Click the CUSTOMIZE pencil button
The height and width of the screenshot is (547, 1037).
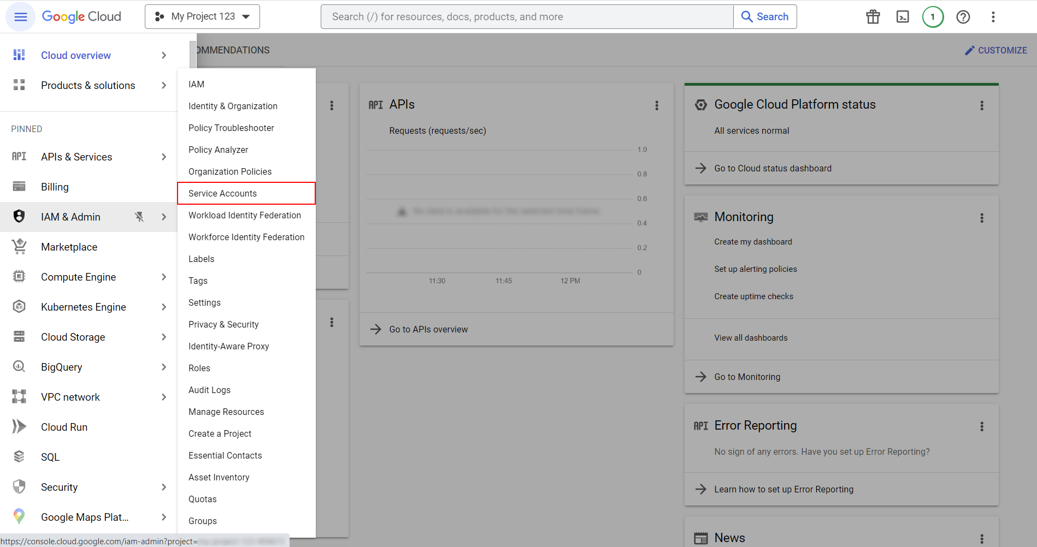tap(995, 50)
